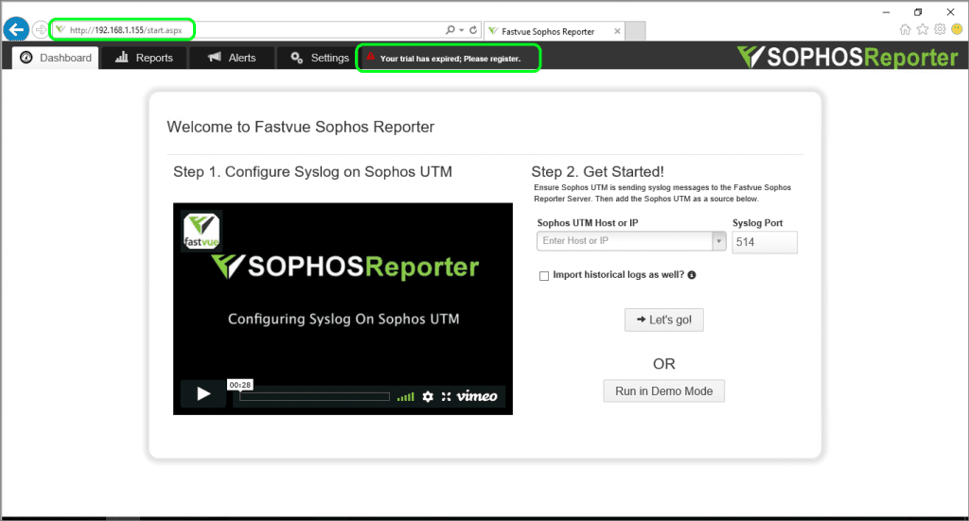Adjust the video volume bars
The height and width of the screenshot is (521, 969).
[405, 397]
